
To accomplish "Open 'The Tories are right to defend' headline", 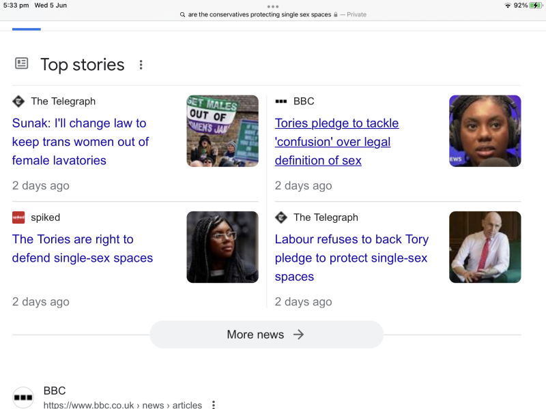I will coord(83,248).
